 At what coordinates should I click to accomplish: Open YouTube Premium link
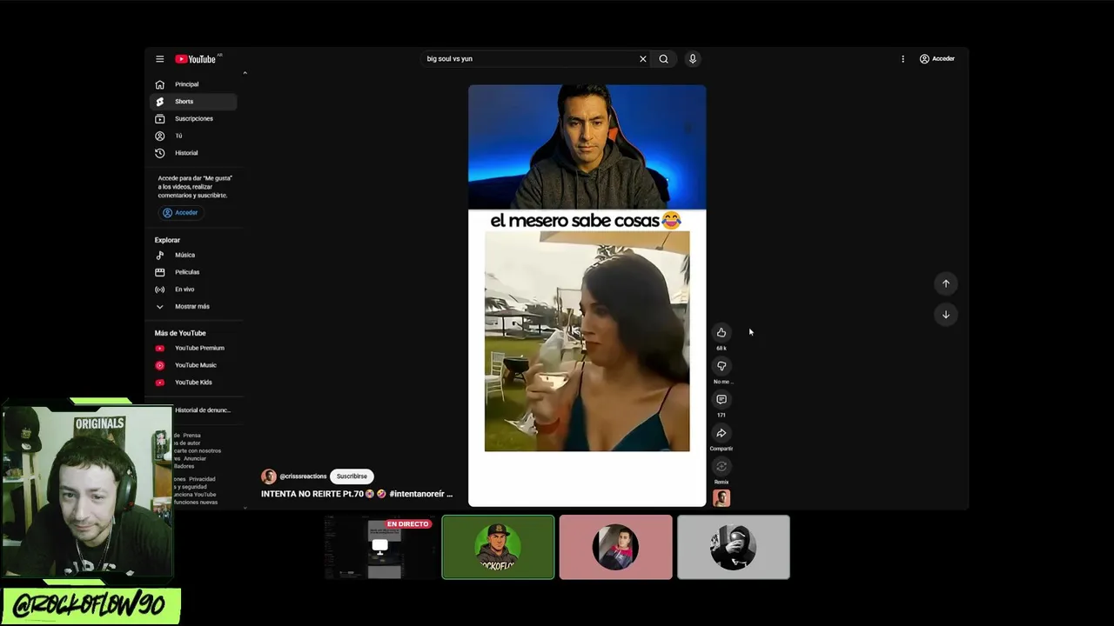point(194,348)
